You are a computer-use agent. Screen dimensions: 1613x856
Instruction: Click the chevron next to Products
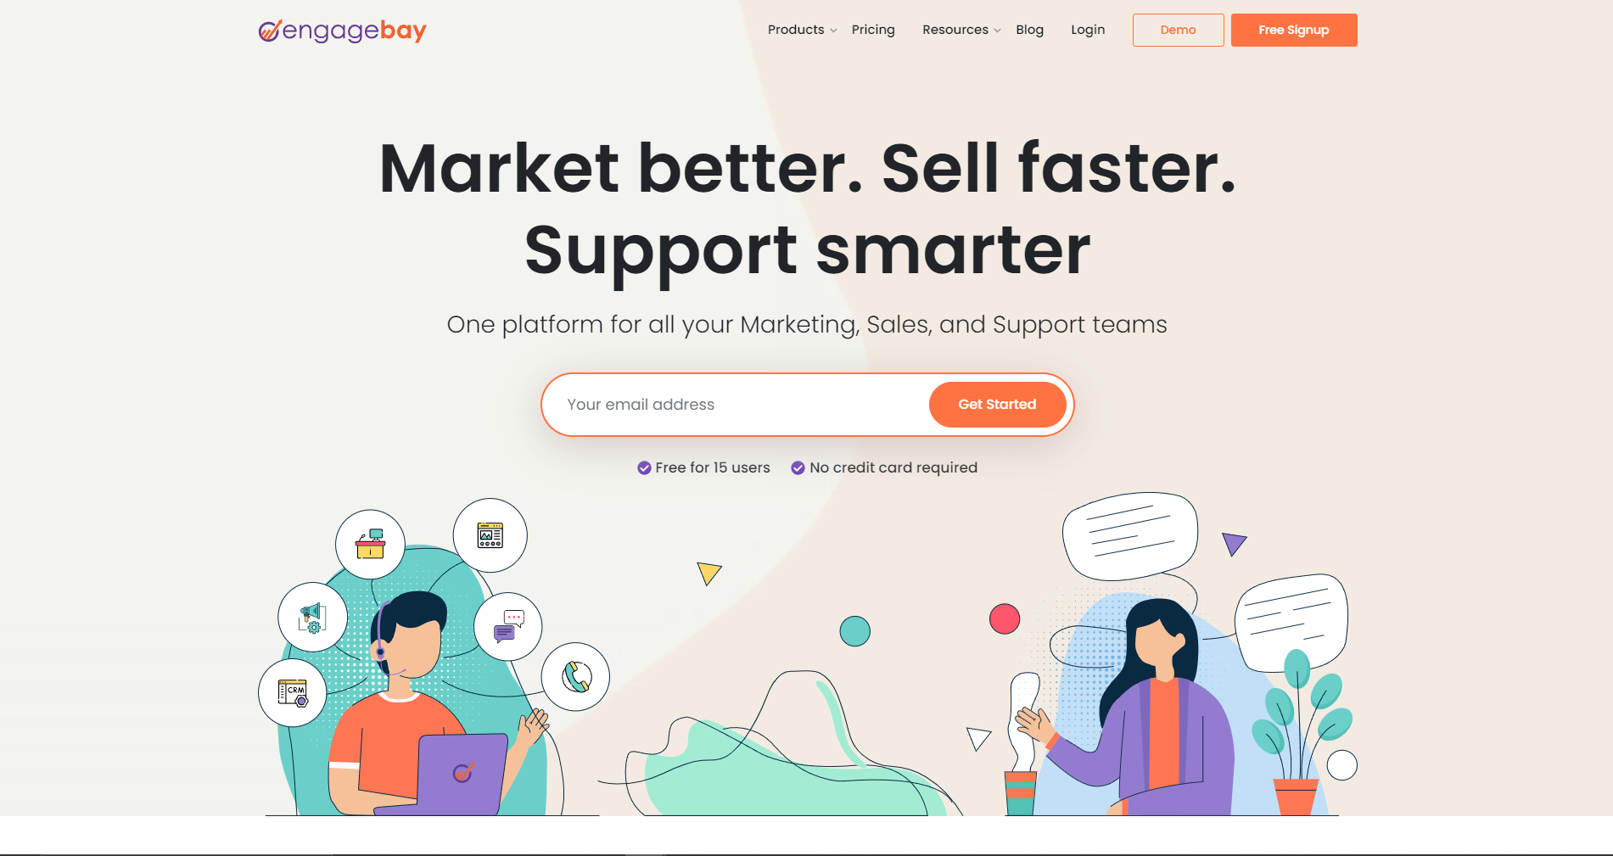point(833,31)
